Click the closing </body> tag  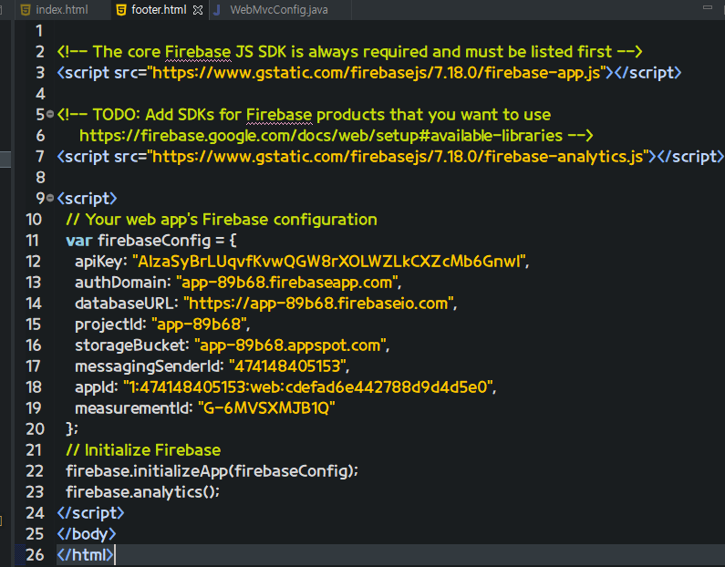coord(87,534)
